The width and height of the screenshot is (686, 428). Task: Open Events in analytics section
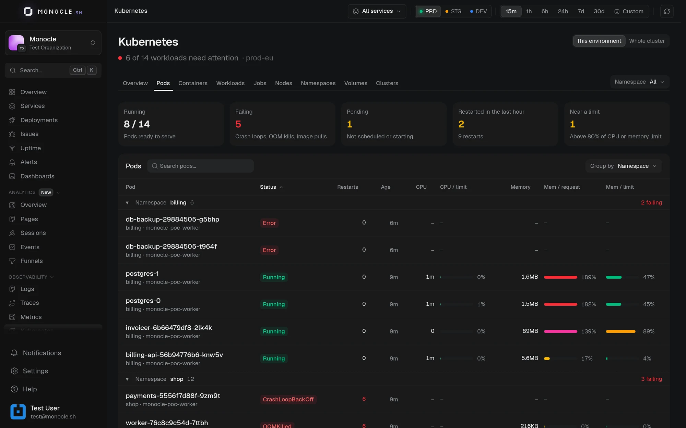(53, 247)
